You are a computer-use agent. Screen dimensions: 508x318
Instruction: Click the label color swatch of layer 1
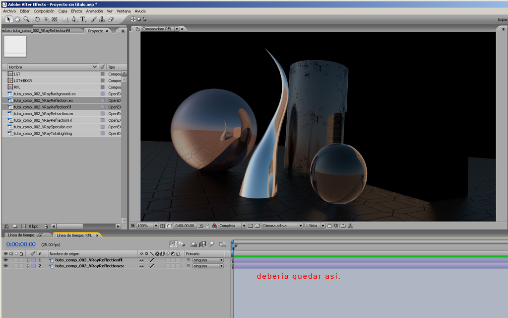pyautogui.click(x=33, y=260)
